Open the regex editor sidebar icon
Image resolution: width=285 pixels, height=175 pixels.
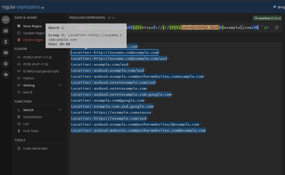coord(6,20)
